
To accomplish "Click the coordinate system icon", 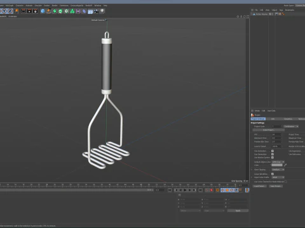I will (16, 11).
